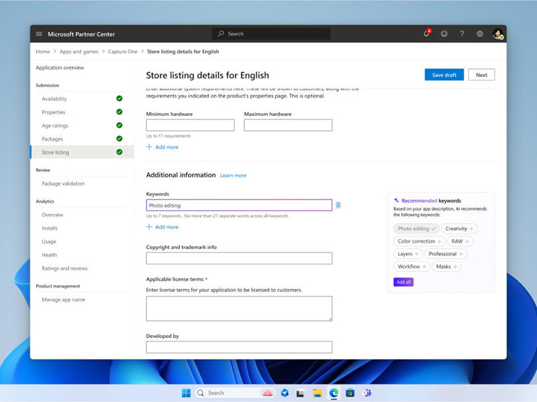Open Learn more link for Additional information

pyautogui.click(x=233, y=176)
